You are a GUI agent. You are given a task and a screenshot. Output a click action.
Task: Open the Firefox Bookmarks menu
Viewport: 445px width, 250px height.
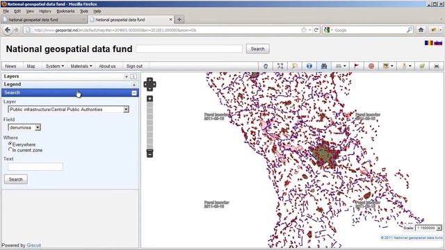point(65,11)
